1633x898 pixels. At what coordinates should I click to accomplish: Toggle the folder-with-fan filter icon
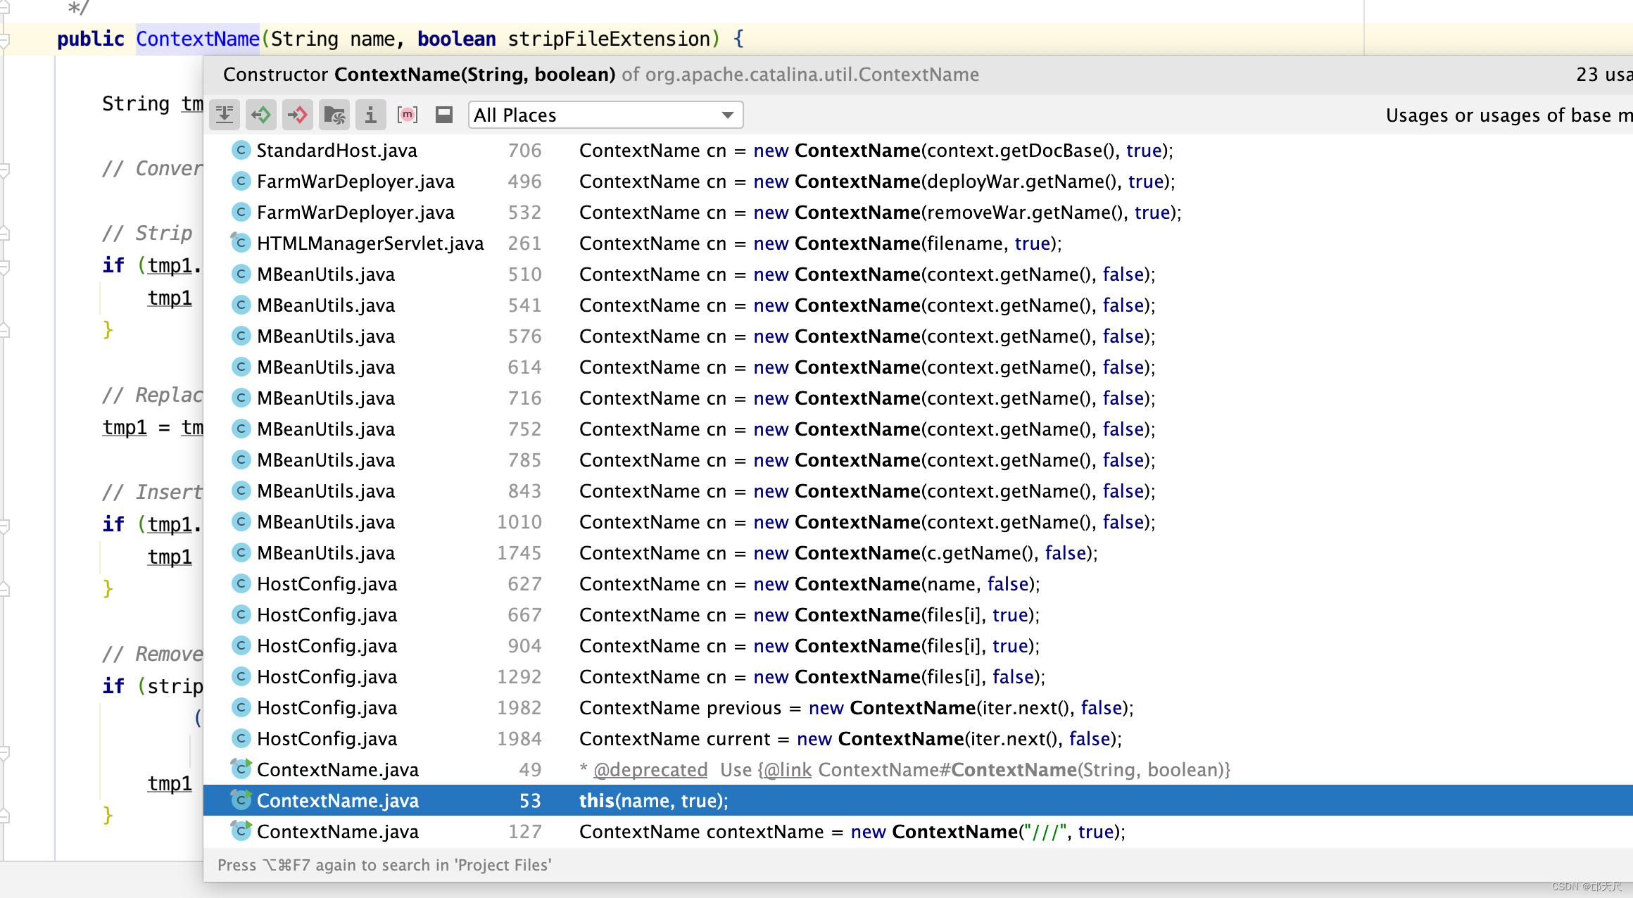(334, 115)
